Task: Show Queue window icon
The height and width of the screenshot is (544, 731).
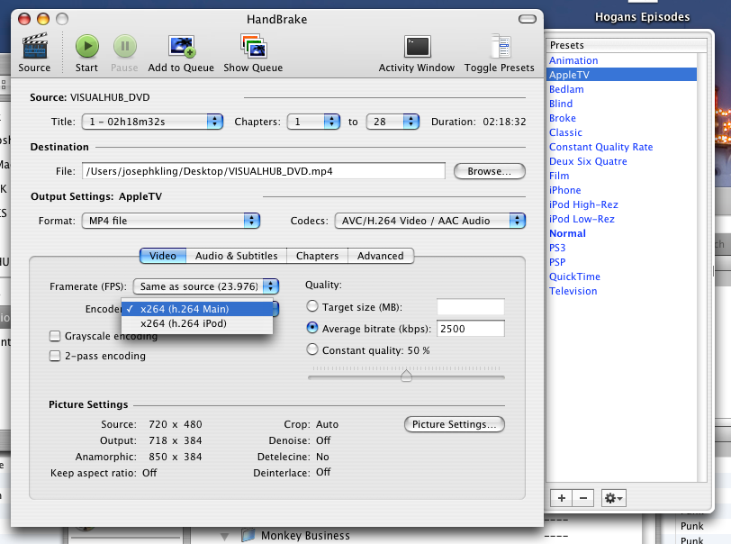Action: pyautogui.click(x=253, y=46)
